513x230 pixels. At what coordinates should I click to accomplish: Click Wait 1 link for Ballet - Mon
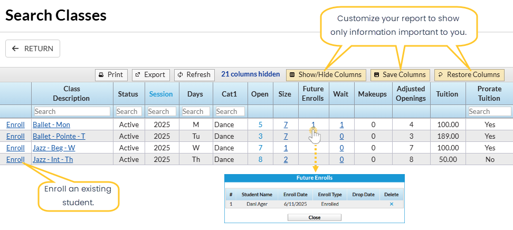pos(341,124)
